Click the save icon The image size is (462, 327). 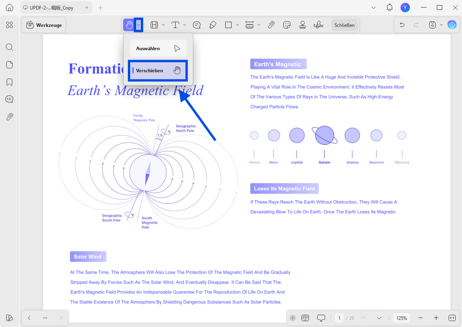(432, 25)
